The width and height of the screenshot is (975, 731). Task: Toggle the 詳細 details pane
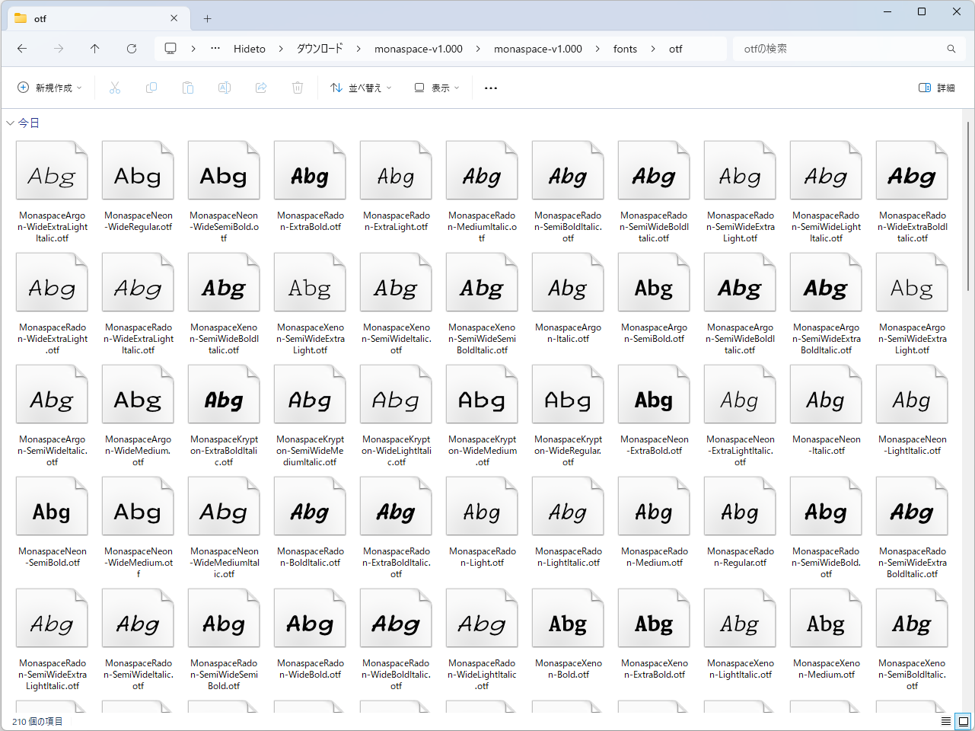click(934, 88)
